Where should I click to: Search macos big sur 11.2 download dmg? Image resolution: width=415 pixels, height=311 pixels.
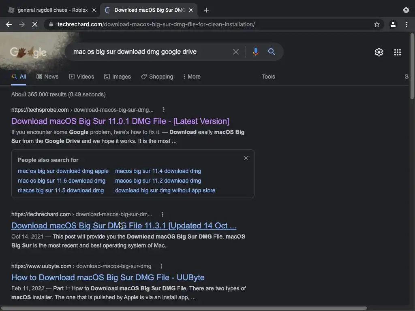158,181
